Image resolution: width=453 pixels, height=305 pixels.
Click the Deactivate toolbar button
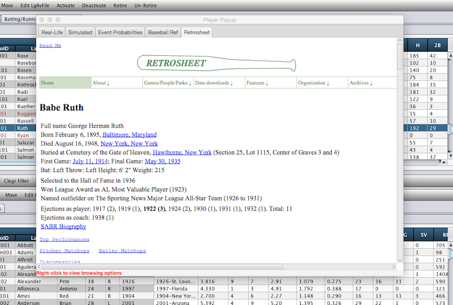[x=94, y=5]
